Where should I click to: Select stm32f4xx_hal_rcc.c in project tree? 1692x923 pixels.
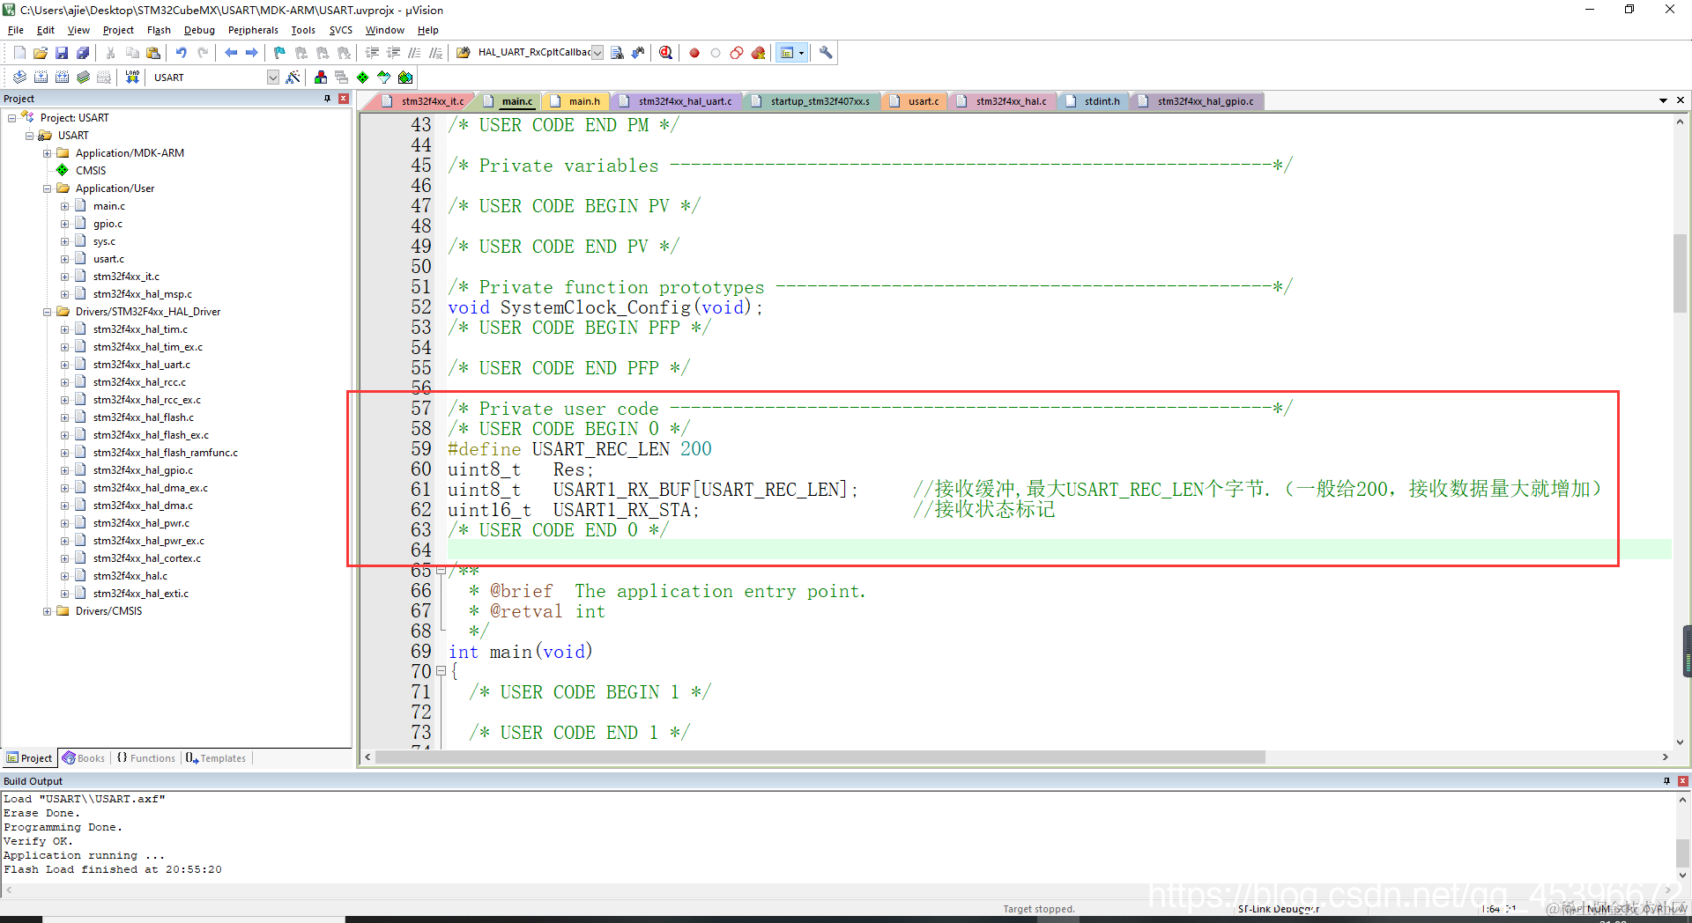139,382
